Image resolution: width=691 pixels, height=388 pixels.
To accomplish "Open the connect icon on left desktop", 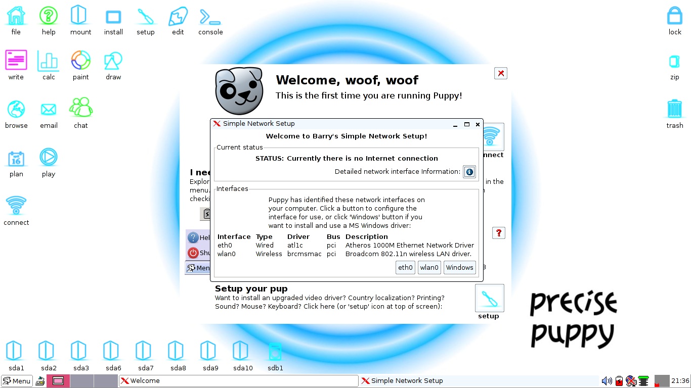I will pyautogui.click(x=16, y=206).
